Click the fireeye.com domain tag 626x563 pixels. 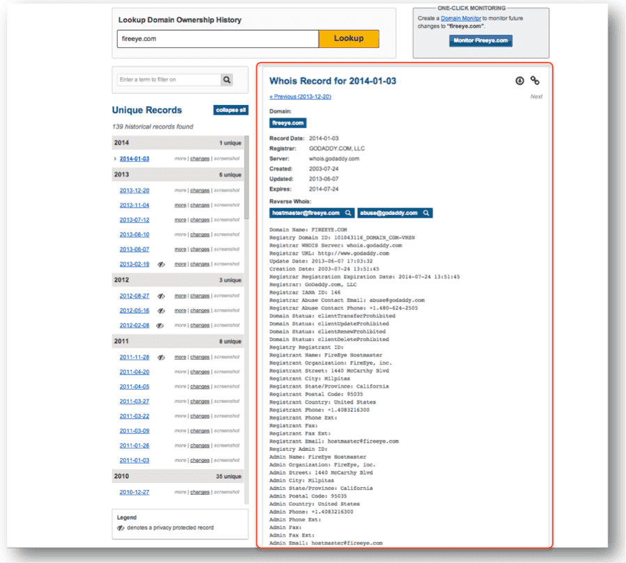[x=288, y=123]
